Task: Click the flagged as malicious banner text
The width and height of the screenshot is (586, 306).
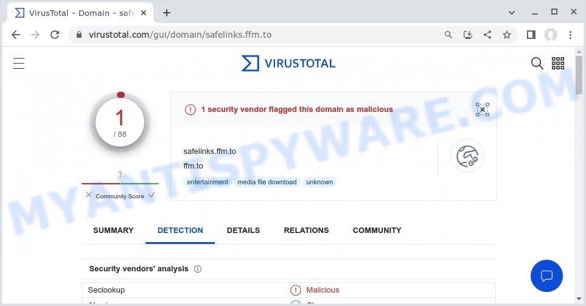Action: 297,110
